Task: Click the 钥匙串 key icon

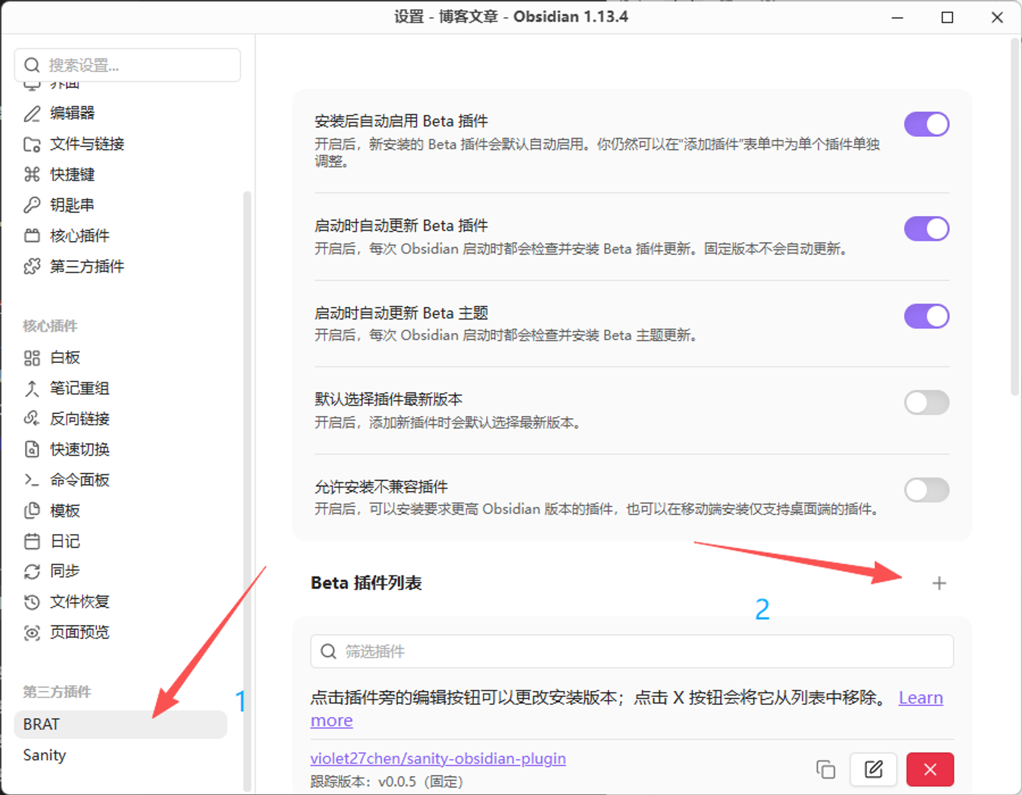Action: point(32,205)
